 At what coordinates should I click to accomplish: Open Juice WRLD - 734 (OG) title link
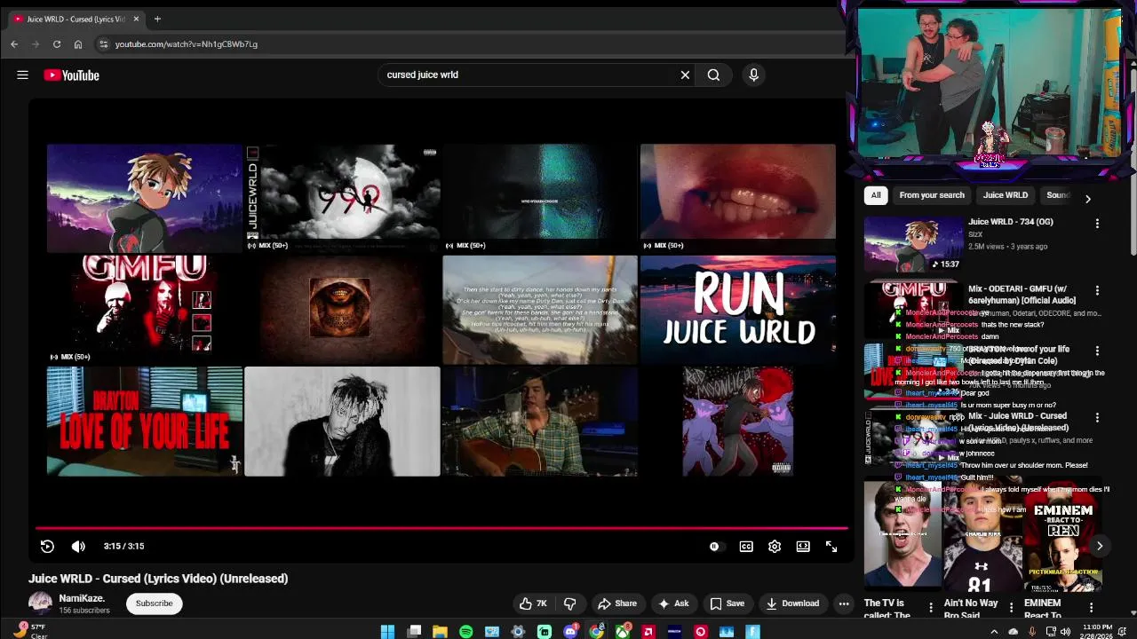[x=1011, y=222]
